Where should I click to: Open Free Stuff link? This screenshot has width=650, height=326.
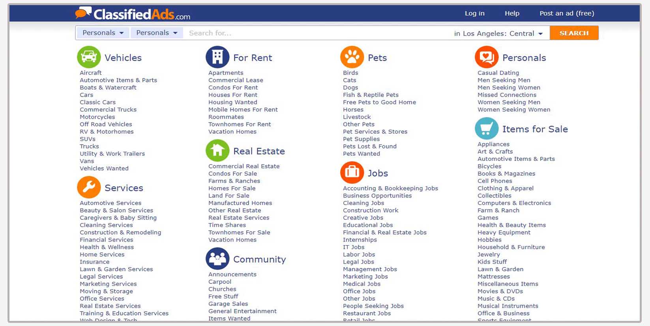[223, 296]
